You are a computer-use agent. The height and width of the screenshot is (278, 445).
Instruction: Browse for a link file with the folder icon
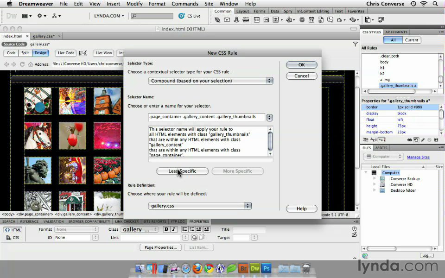click(202, 237)
